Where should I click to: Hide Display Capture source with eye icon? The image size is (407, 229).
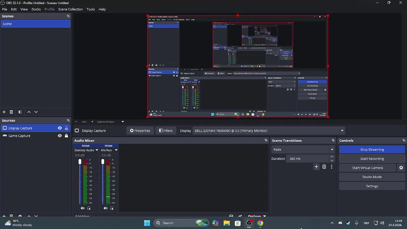pos(60,128)
